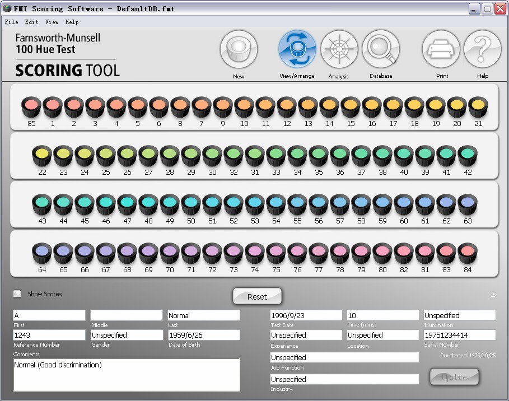Open the File menu
509x401 pixels.
click(11, 22)
